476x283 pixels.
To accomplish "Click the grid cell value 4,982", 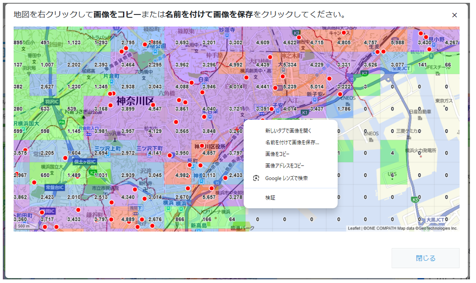I will [x=182, y=175].
